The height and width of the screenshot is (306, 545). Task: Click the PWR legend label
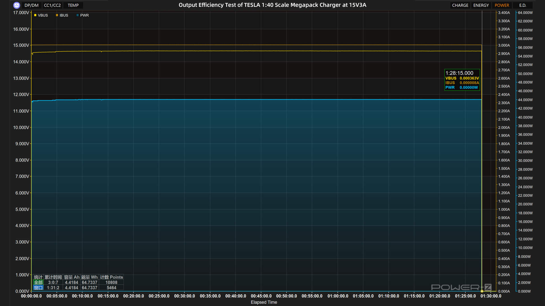pos(84,15)
